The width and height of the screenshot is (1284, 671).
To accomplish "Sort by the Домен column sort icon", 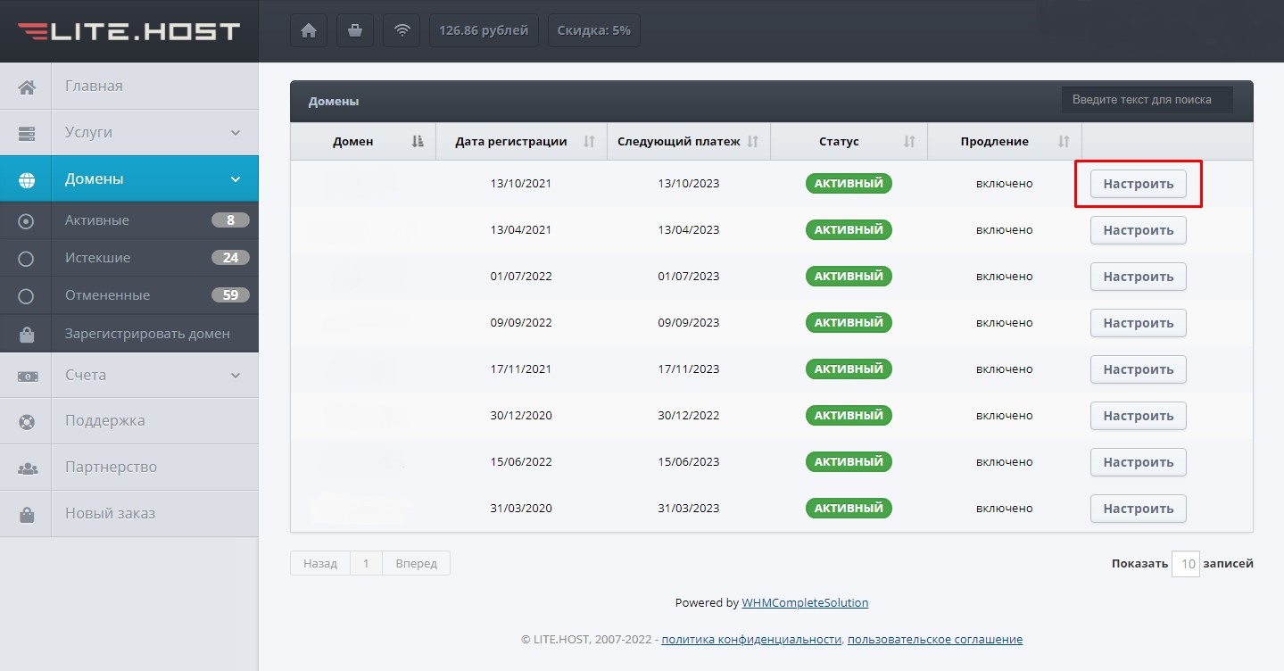I will (418, 141).
